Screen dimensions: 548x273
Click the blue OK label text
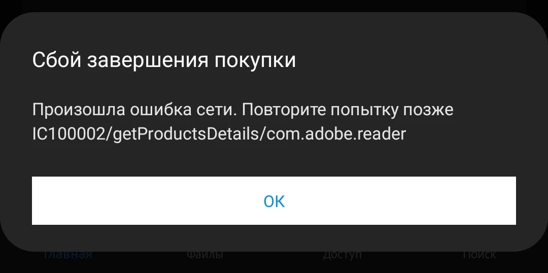point(274,201)
